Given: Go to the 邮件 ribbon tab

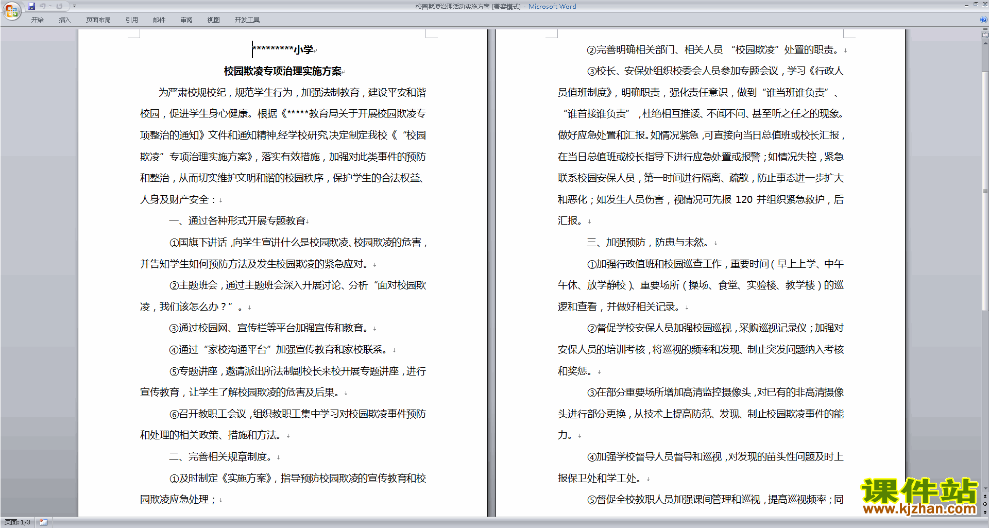Looking at the screenshot, I should point(159,20).
